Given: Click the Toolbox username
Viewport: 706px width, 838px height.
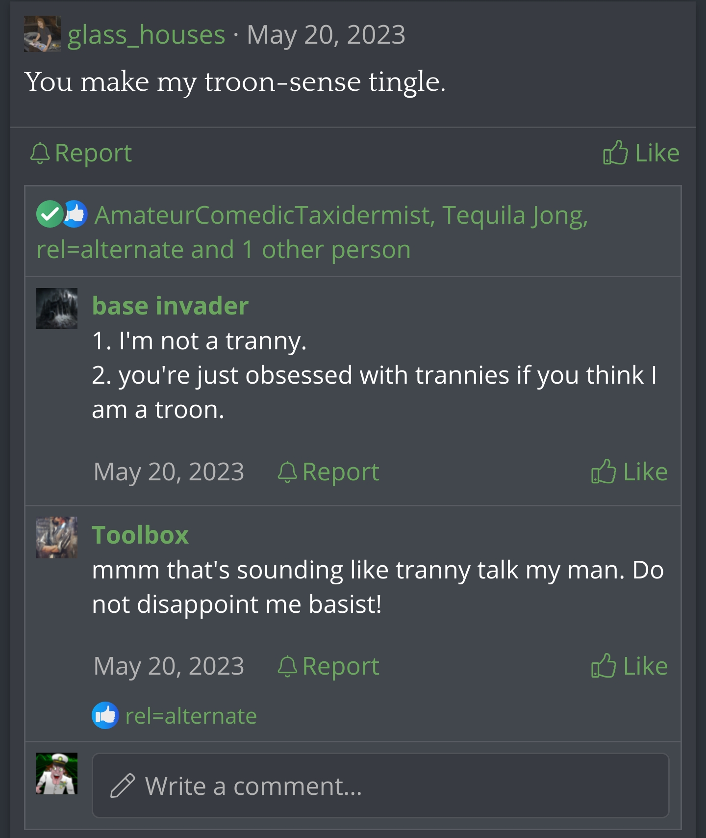Looking at the screenshot, I should (140, 535).
